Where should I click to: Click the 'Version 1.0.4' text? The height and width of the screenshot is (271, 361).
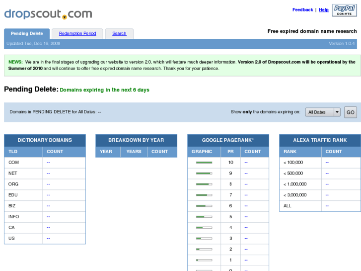click(x=342, y=44)
